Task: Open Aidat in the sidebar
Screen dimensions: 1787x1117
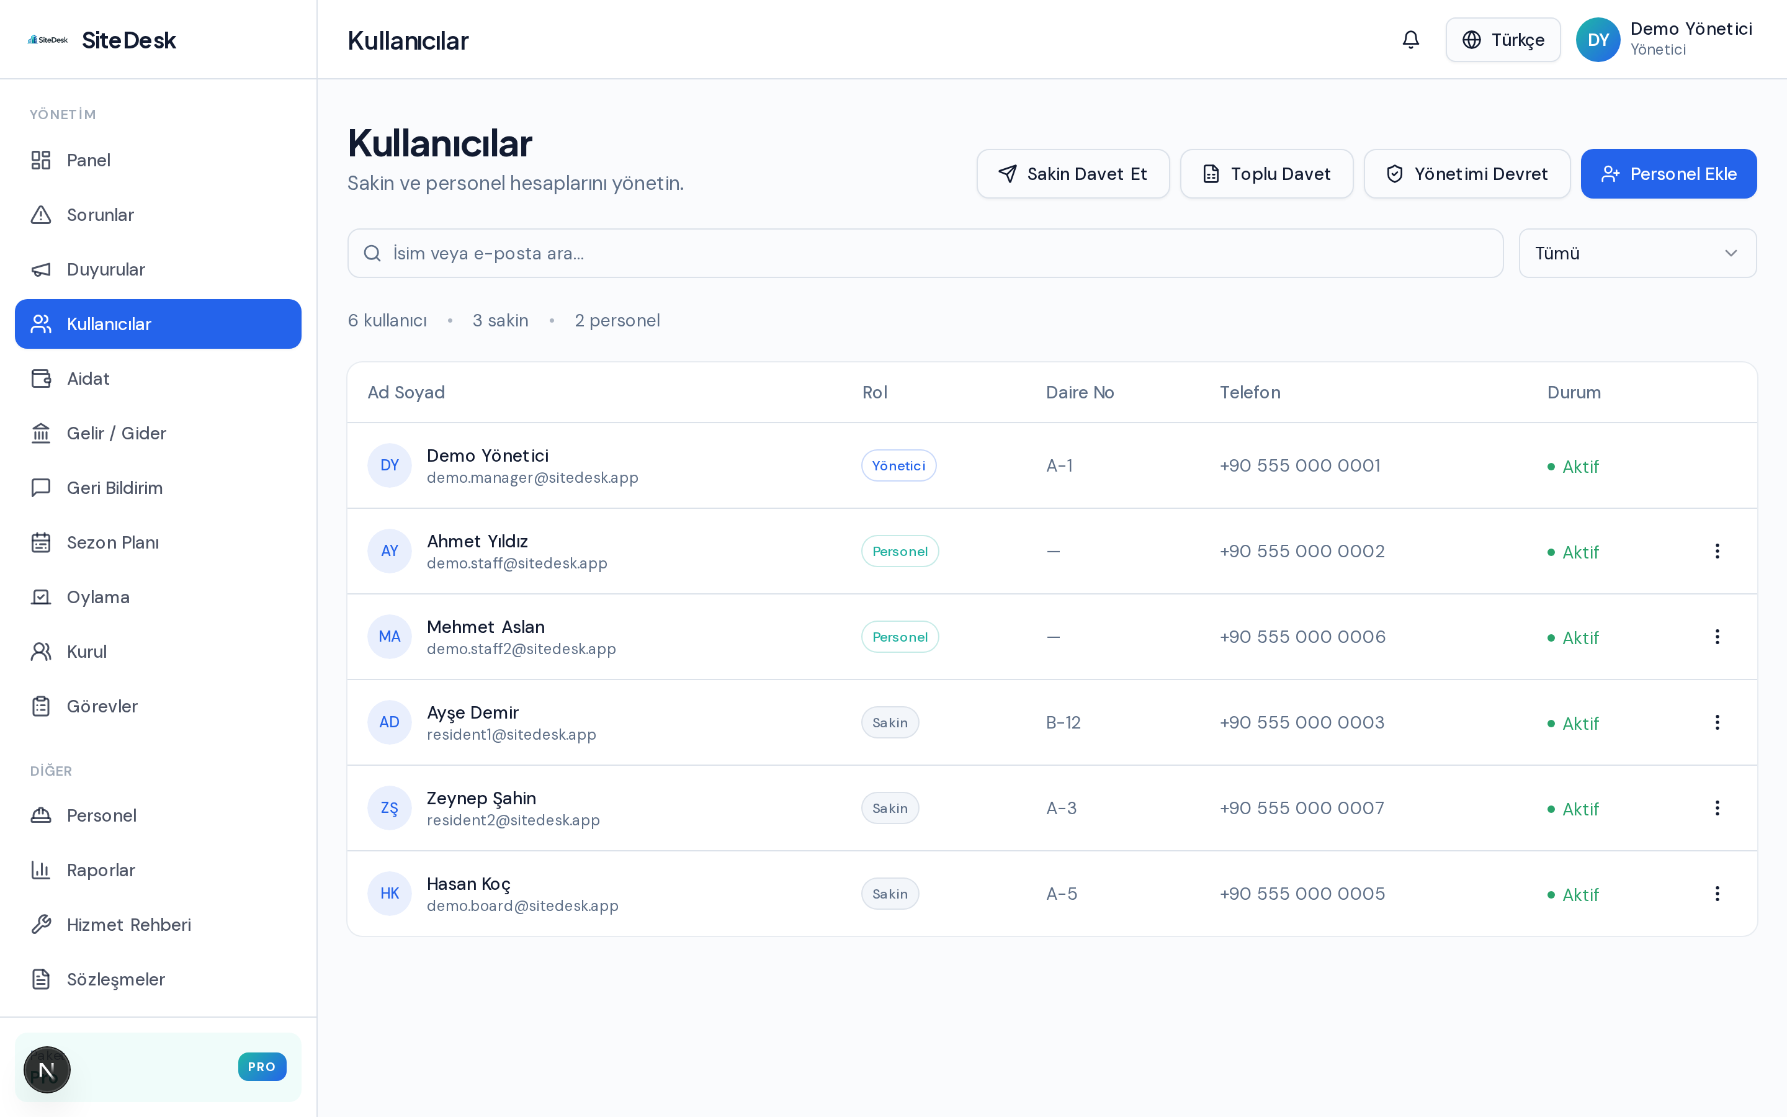Action: [x=158, y=379]
